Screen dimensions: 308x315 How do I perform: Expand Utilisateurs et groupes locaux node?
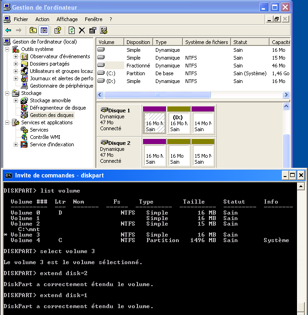16,71
